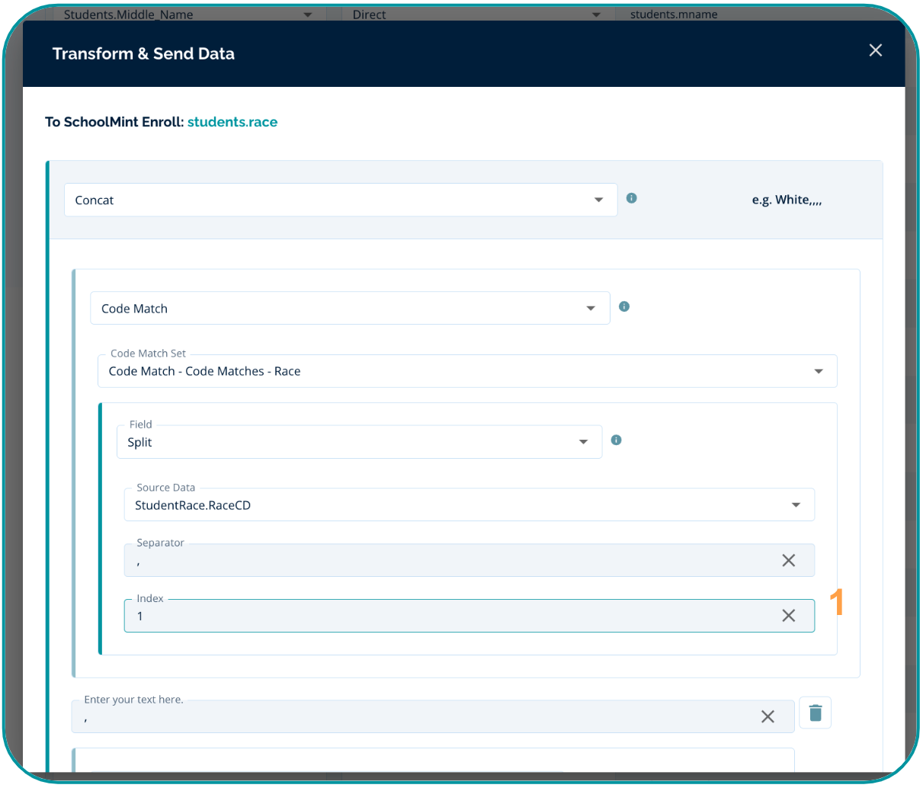The height and width of the screenshot is (788, 923).
Task: Click the students.mname field in background
Action: pyautogui.click(x=674, y=14)
